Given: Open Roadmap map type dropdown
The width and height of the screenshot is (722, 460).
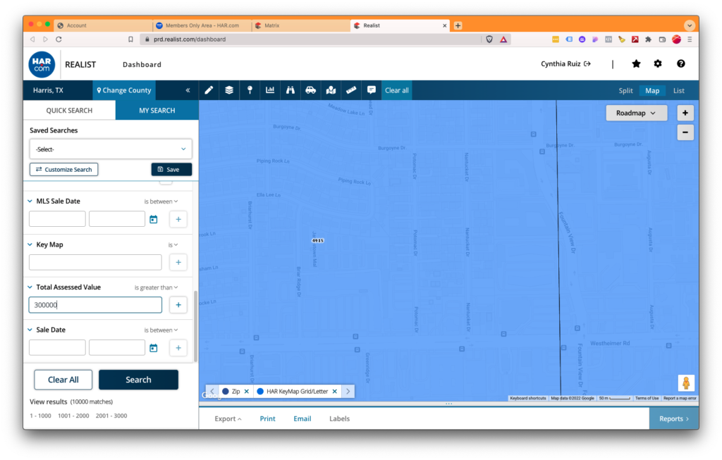Looking at the screenshot, I should [x=637, y=113].
